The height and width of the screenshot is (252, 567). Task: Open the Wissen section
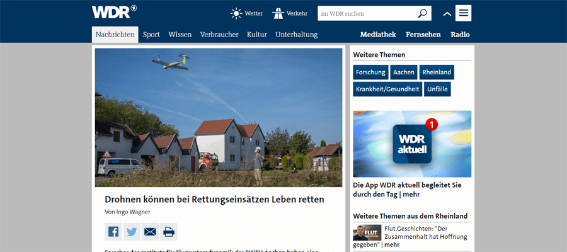tap(180, 35)
